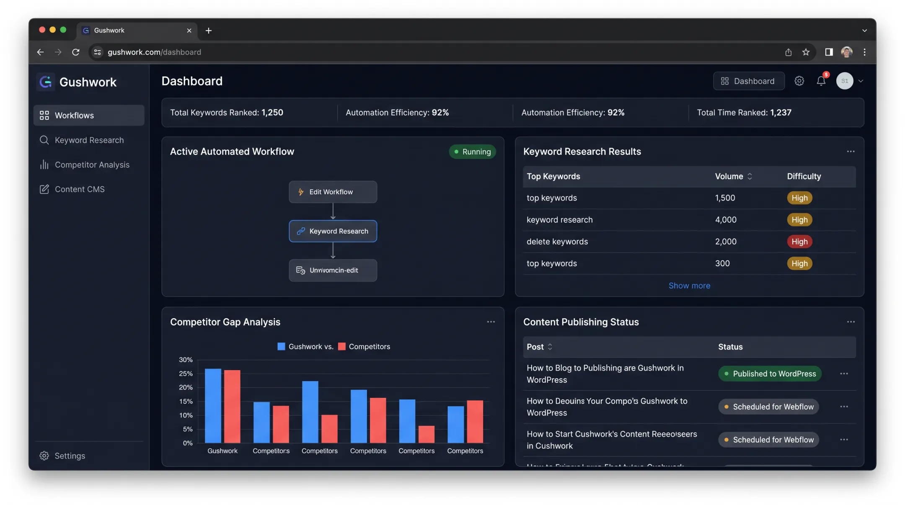Close the Gushwork browser tab
The image size is (905, 505).
(189, 31)
